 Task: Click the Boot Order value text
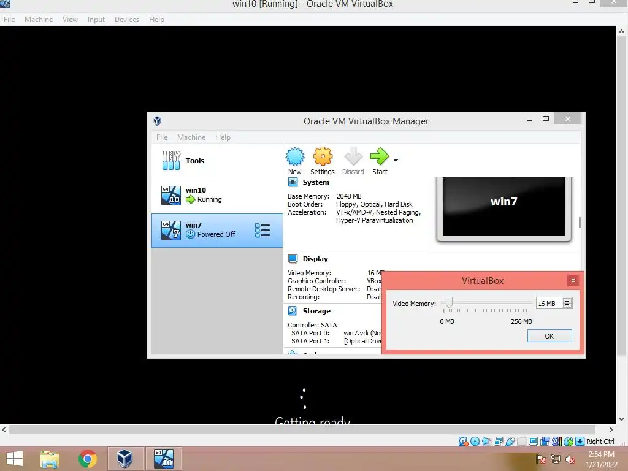[x=374, y=204]
